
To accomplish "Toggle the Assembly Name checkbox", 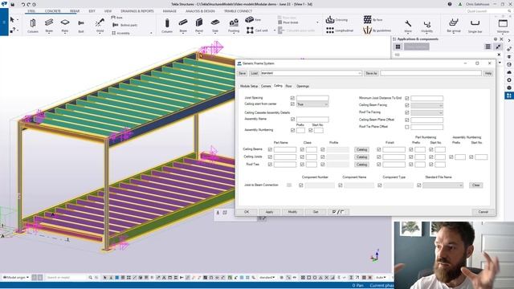I will click(x=292, y=120).
